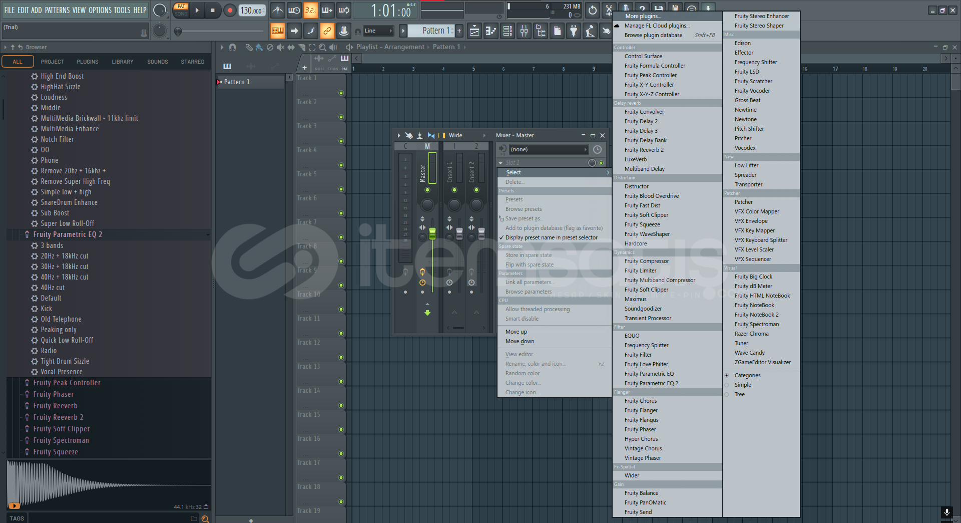Image resolution: width=961 pixels, height=523 pixels.
Task: Click the Mixer send multi-link icon
Action: [409, 135]
